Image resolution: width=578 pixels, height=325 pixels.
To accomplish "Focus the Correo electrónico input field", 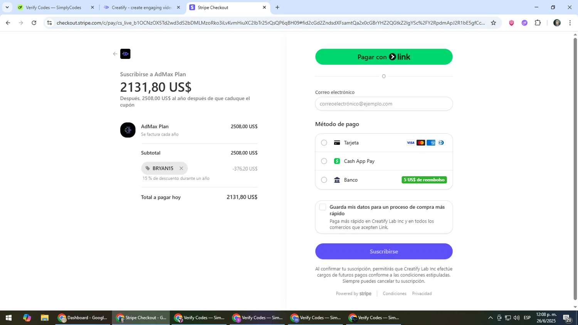I will tap(384, 104).
